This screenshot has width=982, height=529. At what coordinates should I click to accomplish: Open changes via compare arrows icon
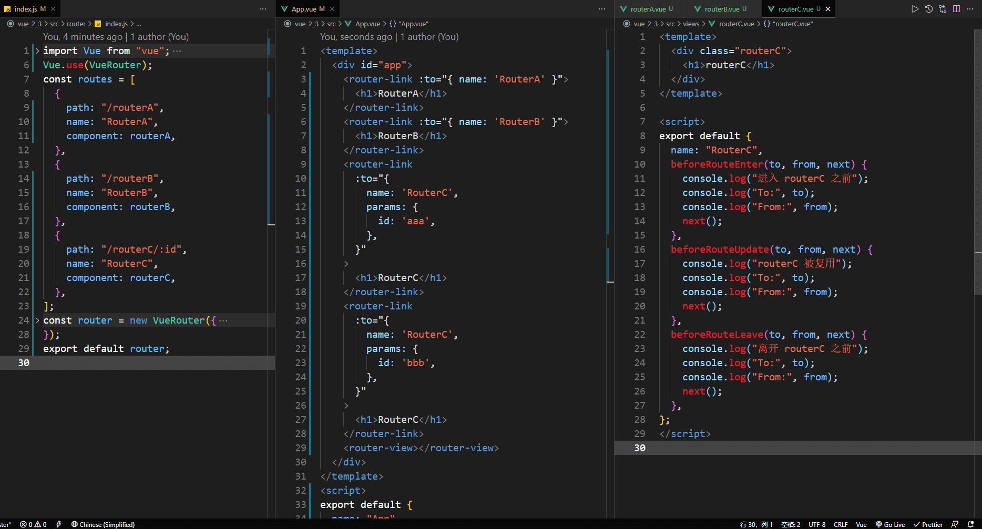pos(943,9)
